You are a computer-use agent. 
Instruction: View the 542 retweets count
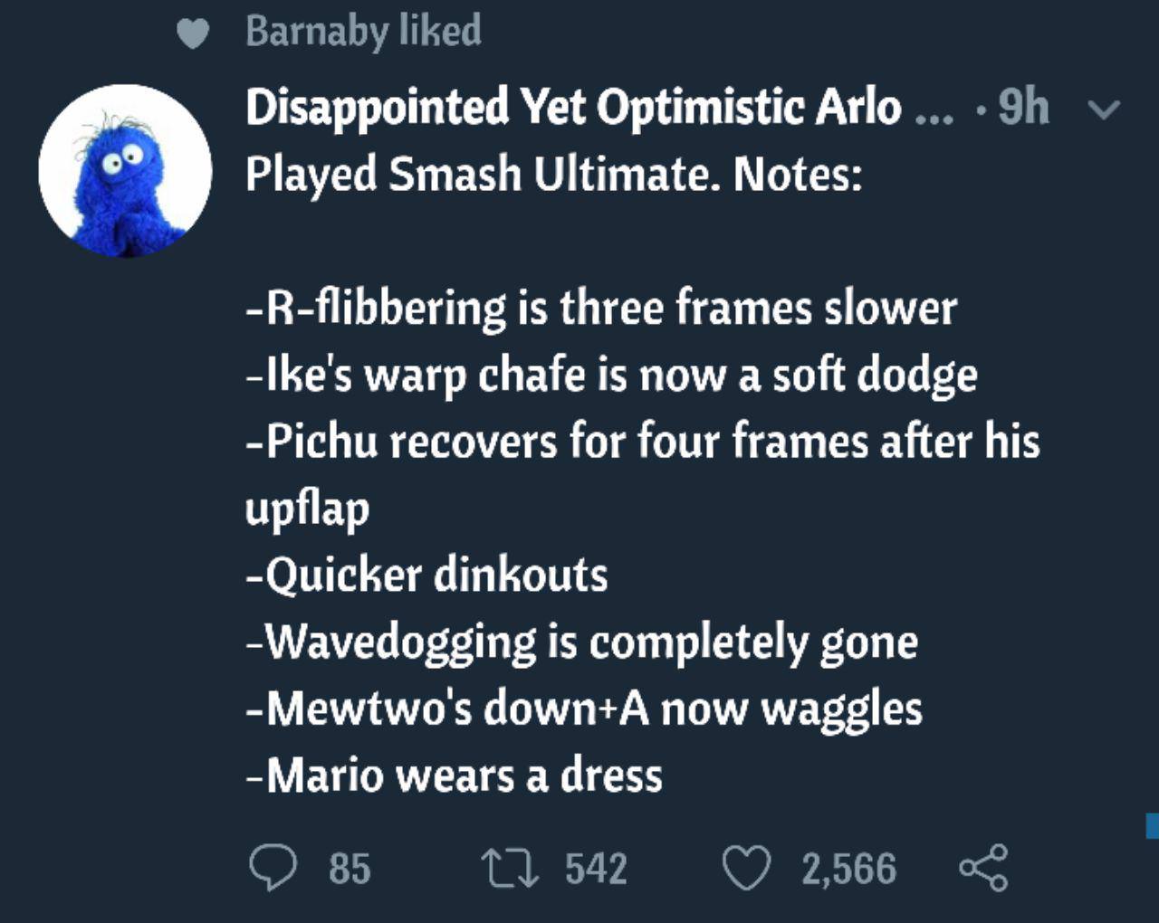(x=596, y=868)
